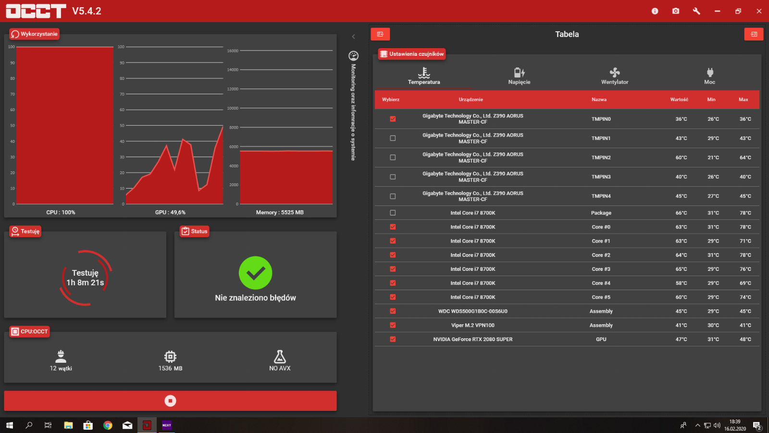Enable Package sensor checkbox
Viewport: 769px width, 433px height.
point(393,213)
